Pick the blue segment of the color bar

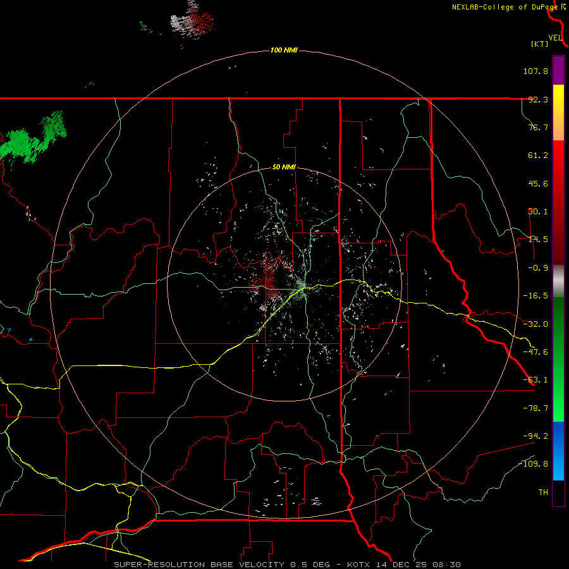pos(558,451)
